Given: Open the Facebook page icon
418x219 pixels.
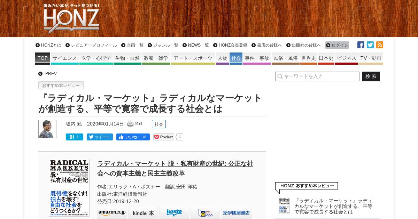Looking at the screenshot, I should (361, 45).
